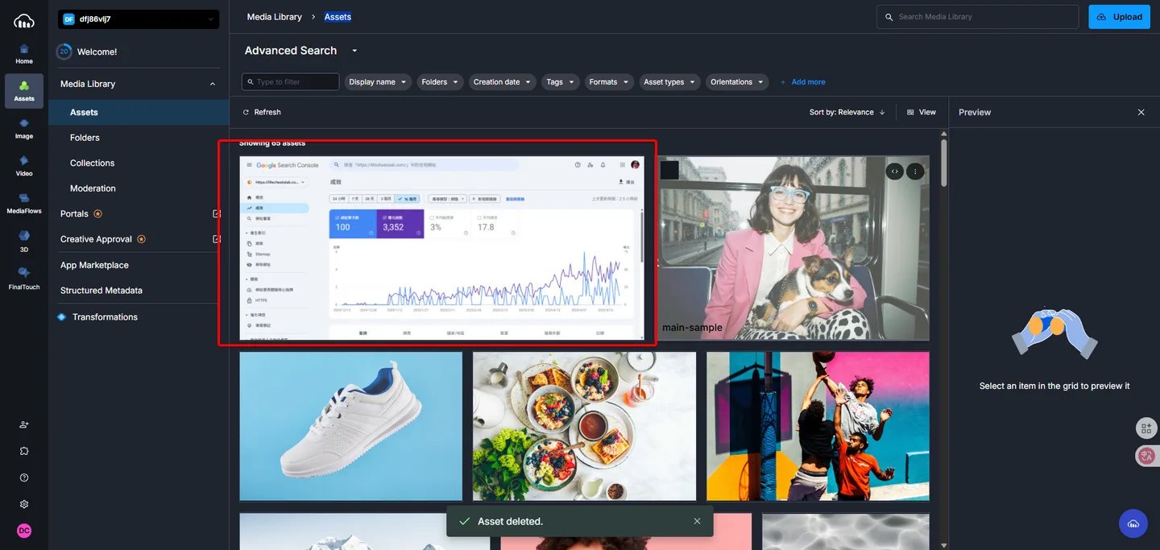Open the Tags filter dropdown
The height and width of the screenshot is (550, 1160).
point(560,81)
